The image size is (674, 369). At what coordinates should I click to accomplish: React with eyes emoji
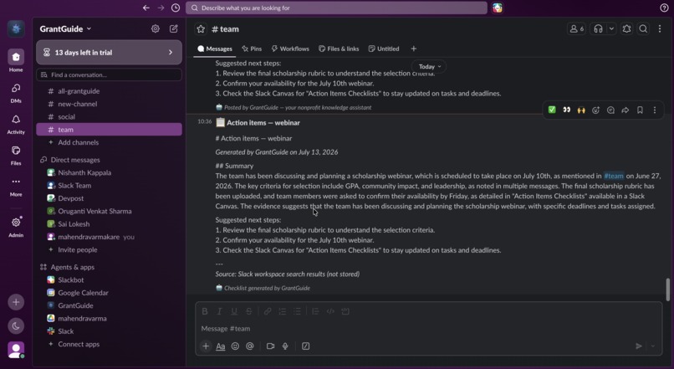pos(566,110)
